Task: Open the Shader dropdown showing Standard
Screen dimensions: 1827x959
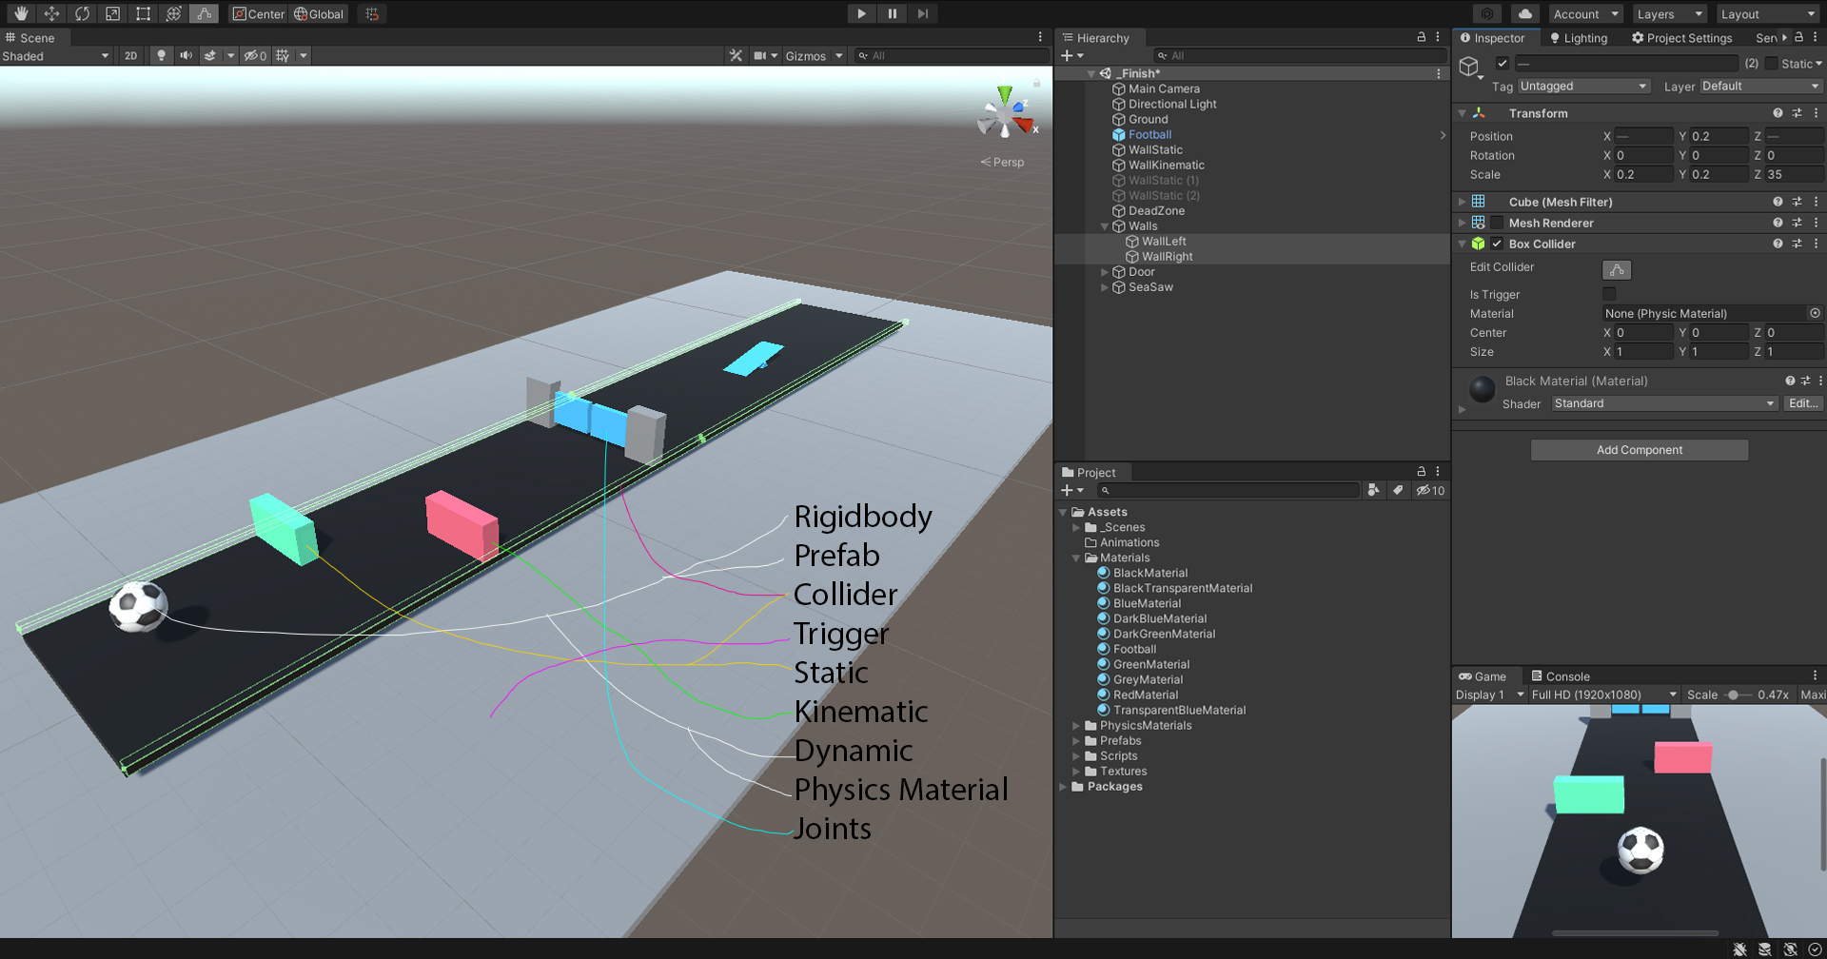Action: click(x=1664, y=403)
